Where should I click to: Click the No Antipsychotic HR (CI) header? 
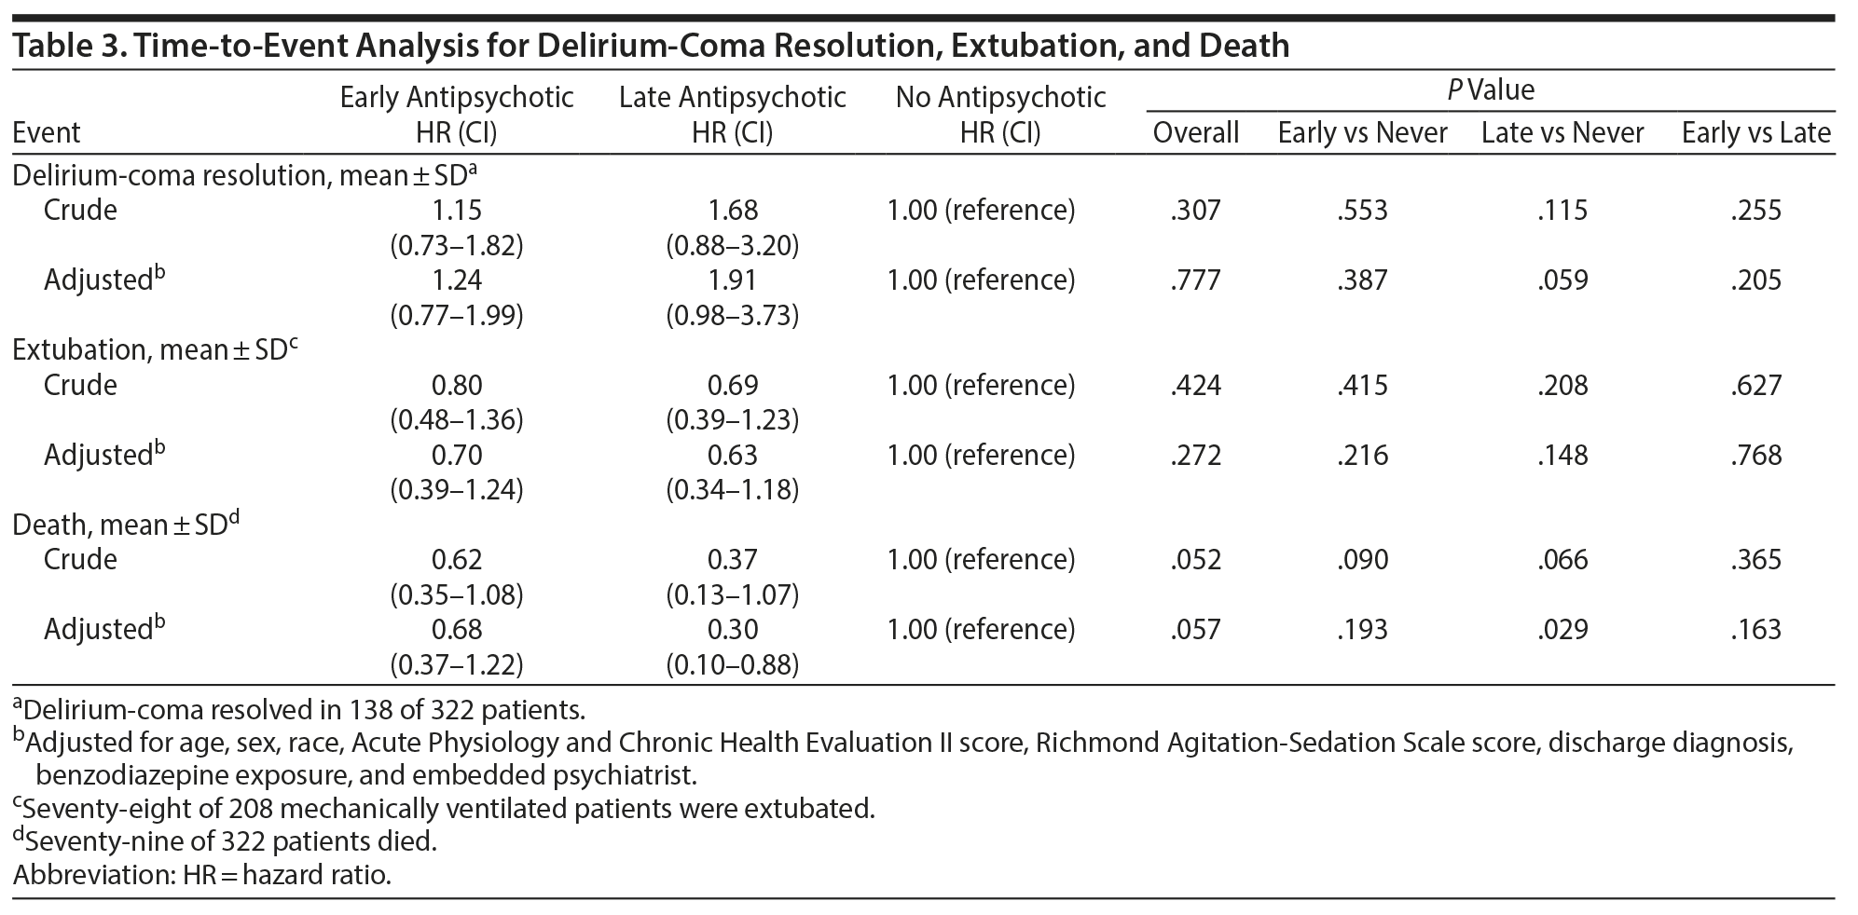tap(1000, 114)
